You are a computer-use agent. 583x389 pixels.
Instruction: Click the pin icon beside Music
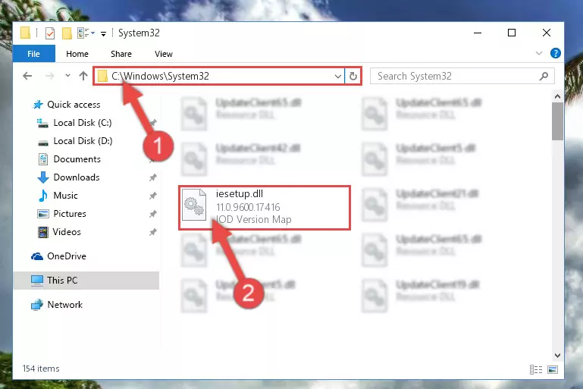coord(153,196)
